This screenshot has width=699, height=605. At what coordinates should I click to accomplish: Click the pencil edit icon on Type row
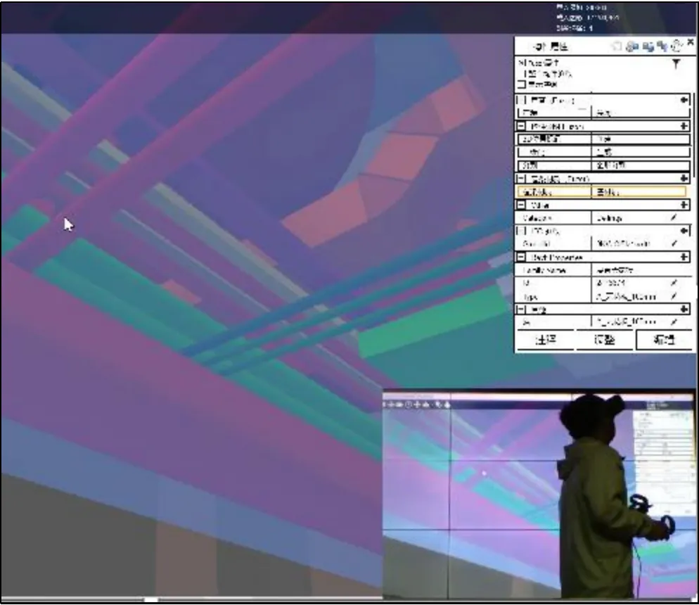674,296
